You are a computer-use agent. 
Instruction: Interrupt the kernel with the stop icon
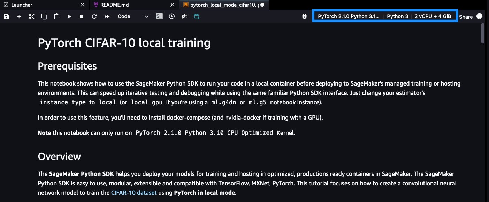click(x=82, y=16)
